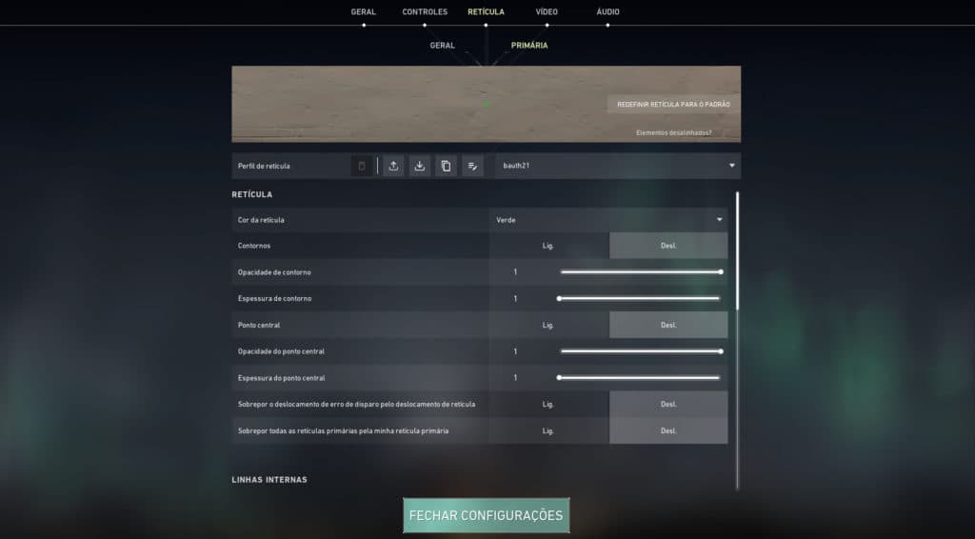
Task: Click the Opacidade de contorno slider
Action: pyautogui.click(x=640, y=272)
